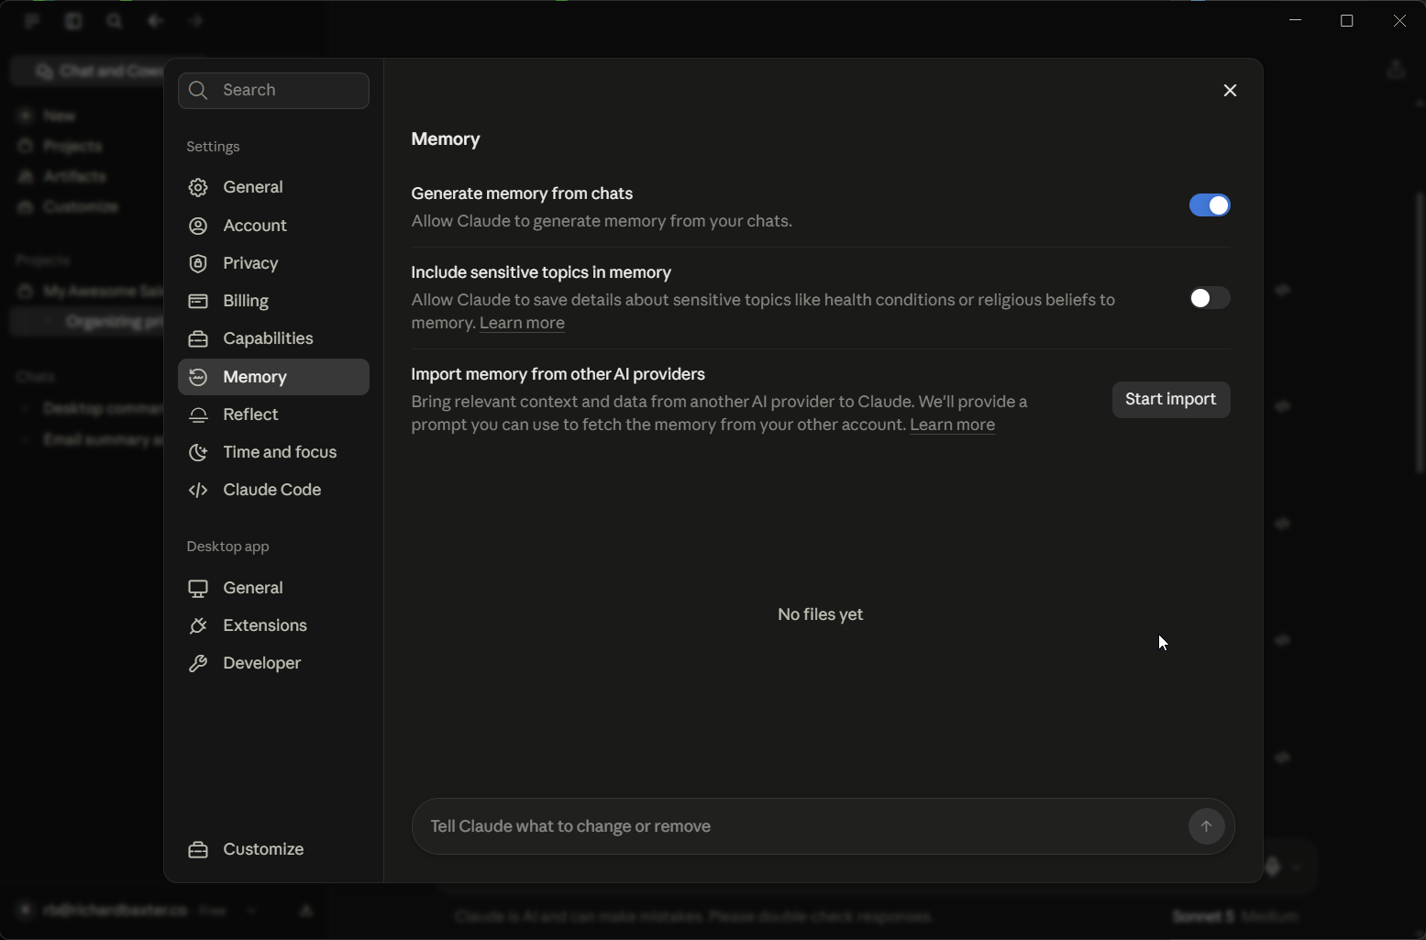Click the Reflect icon
1426x940 pixels.
pos(198,415)
